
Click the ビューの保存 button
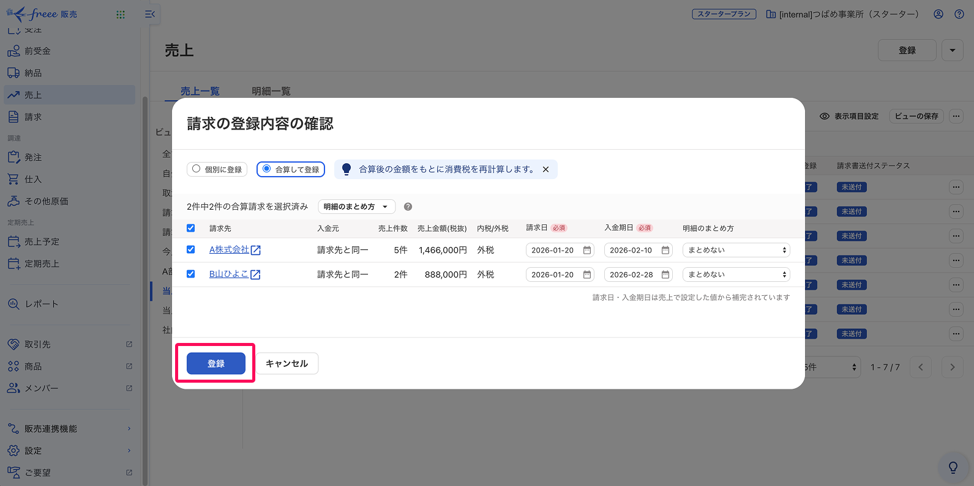pos(916,116)
